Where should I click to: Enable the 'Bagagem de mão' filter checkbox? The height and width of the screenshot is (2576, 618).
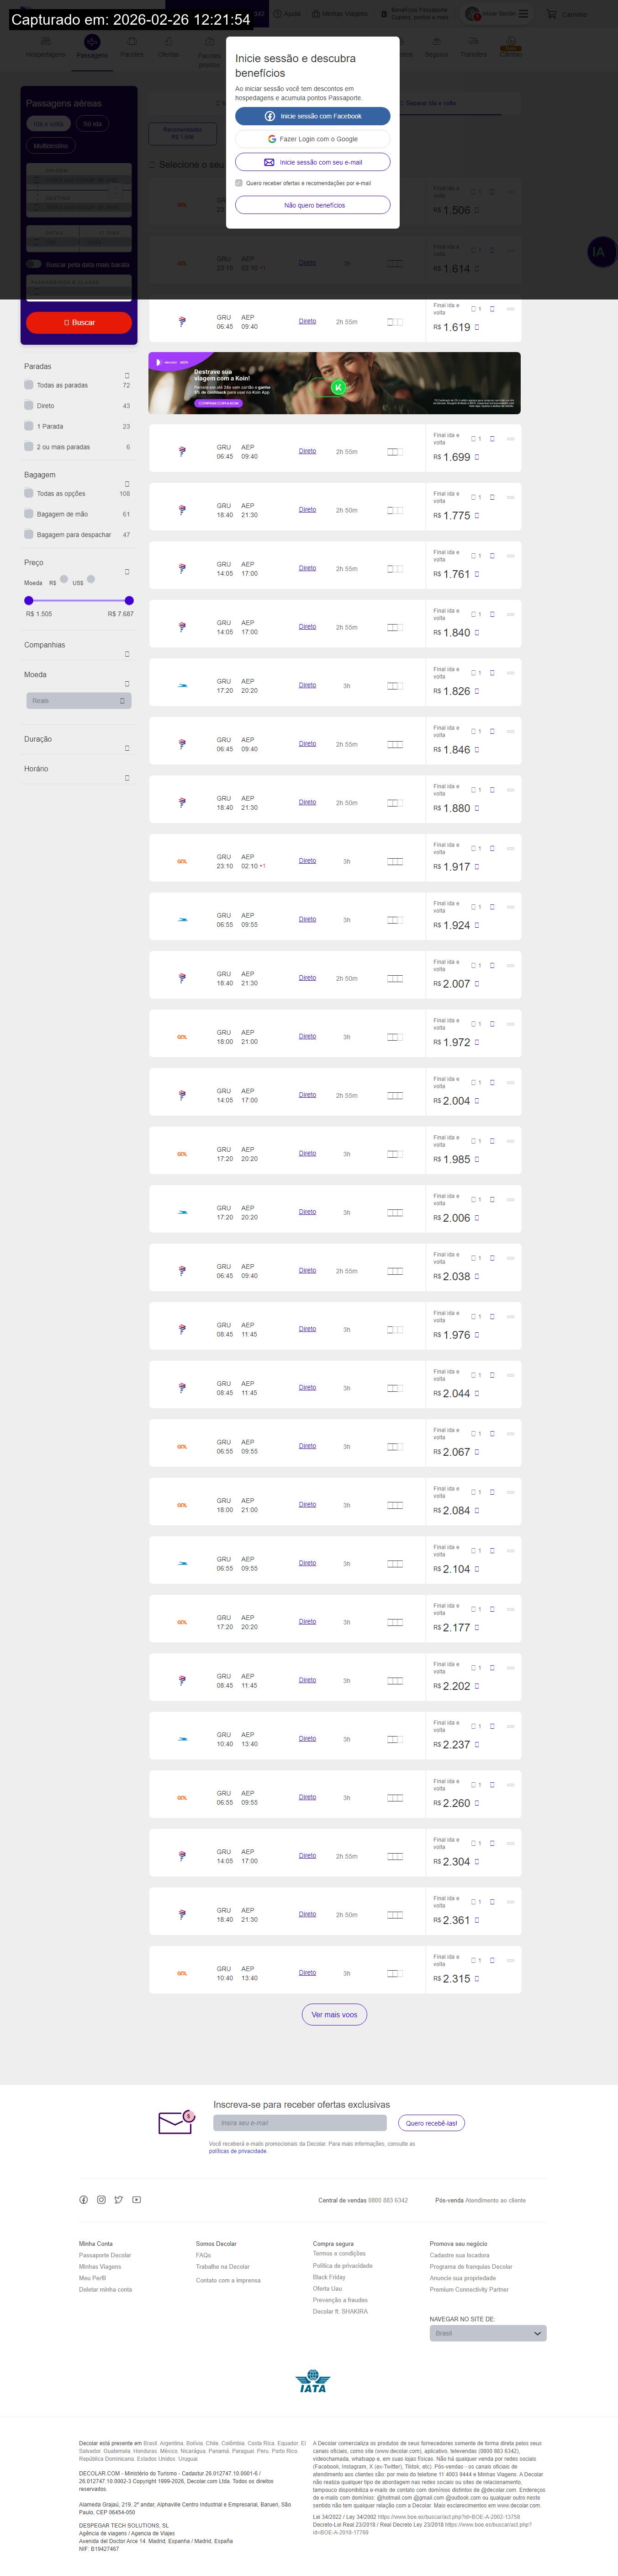pyautogui.click(x=29, y=514)
